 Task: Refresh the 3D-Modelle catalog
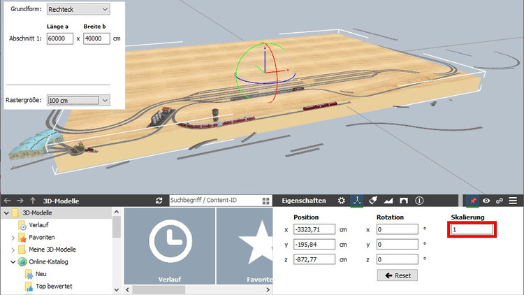(159, 201)
